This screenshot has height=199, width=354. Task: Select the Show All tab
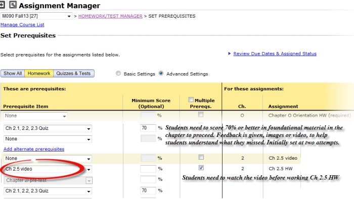[x=13, y=73]
